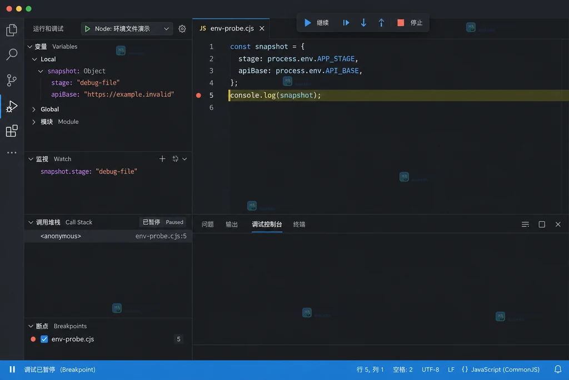The width and height of the screenshot is (569, 380).
Task: Expand the Global scope
Action: point(34,110)
